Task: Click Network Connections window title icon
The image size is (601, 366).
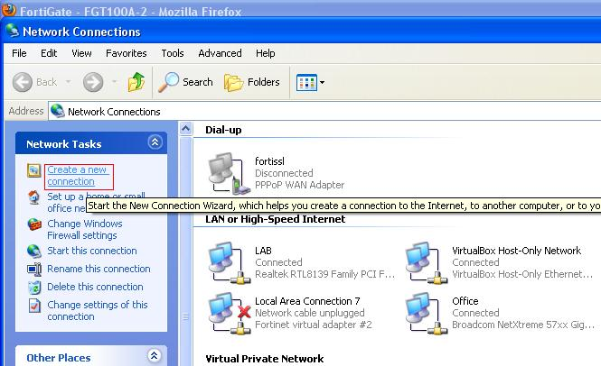Action: click(12, 31)
